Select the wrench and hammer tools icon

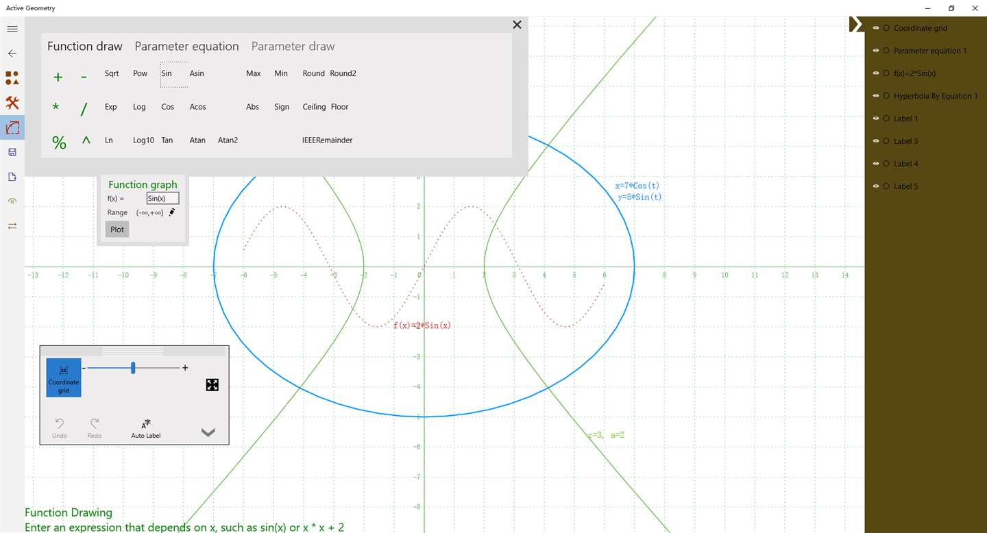(12, 103)
